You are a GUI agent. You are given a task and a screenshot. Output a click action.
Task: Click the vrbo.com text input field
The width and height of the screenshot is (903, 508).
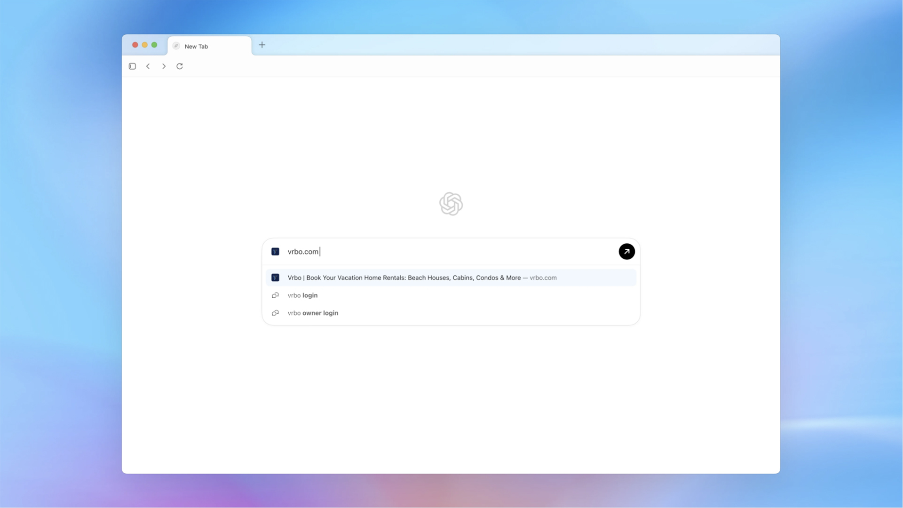point(447,252)
